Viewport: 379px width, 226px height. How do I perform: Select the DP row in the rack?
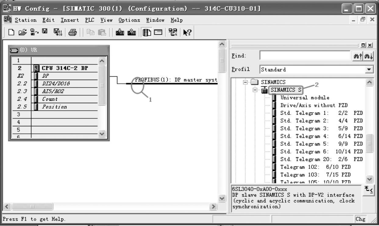coord(55,76)
